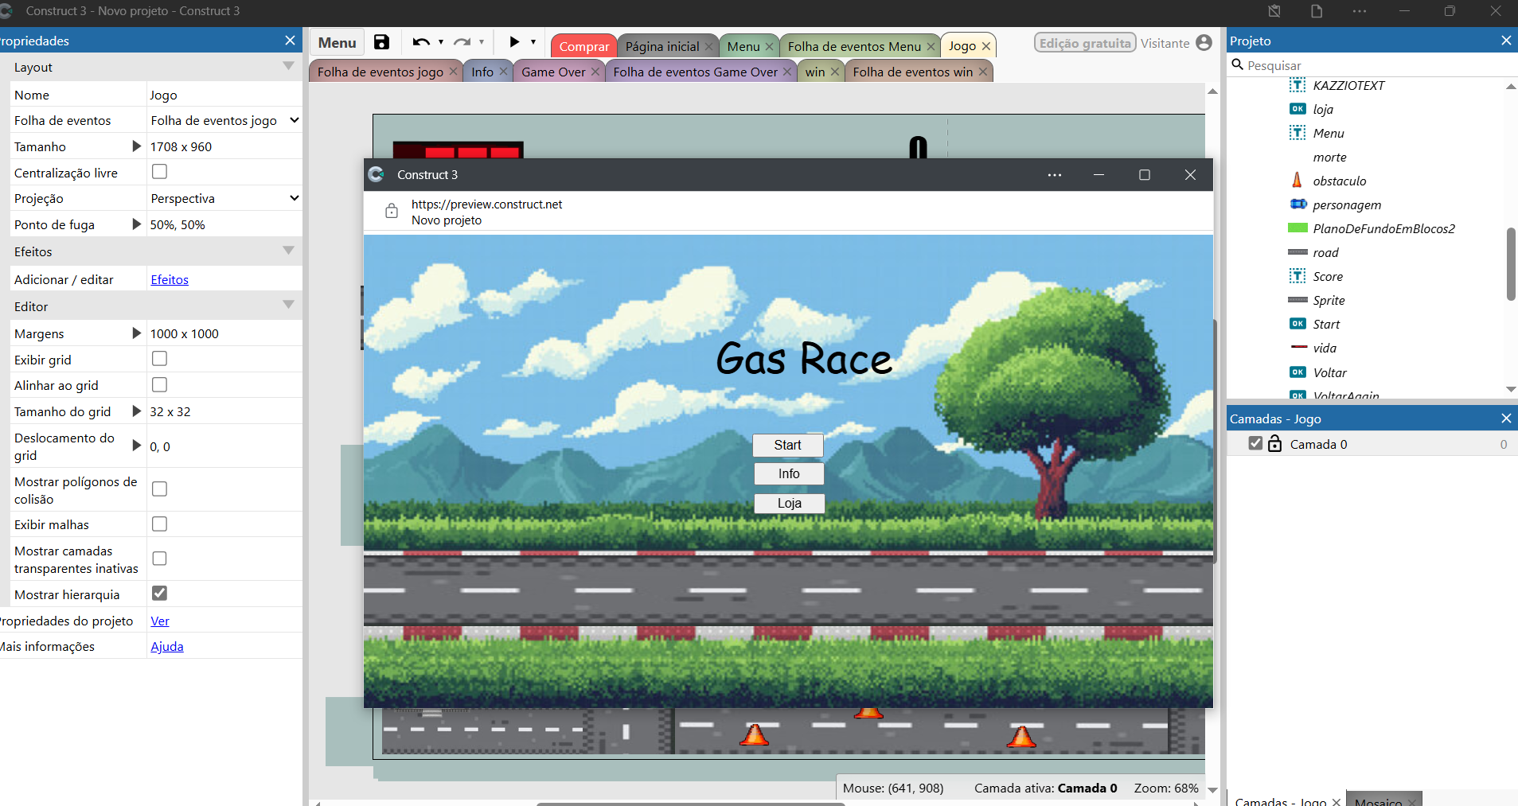
Task: Click the Pesquisar search field
Action: pyautogui.click(x=1369, y=65)
